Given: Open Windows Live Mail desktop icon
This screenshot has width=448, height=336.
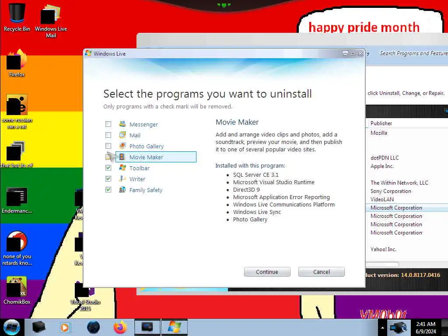Looking at the screenshot, I should pos(51,21).
